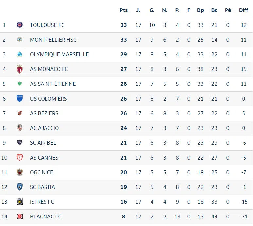
Task: Click the US Colomiers blue crest
Action: pyautogui.click(x=20, y=99)
